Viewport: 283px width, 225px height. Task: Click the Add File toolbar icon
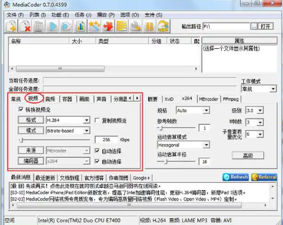(x=12, y=26)
